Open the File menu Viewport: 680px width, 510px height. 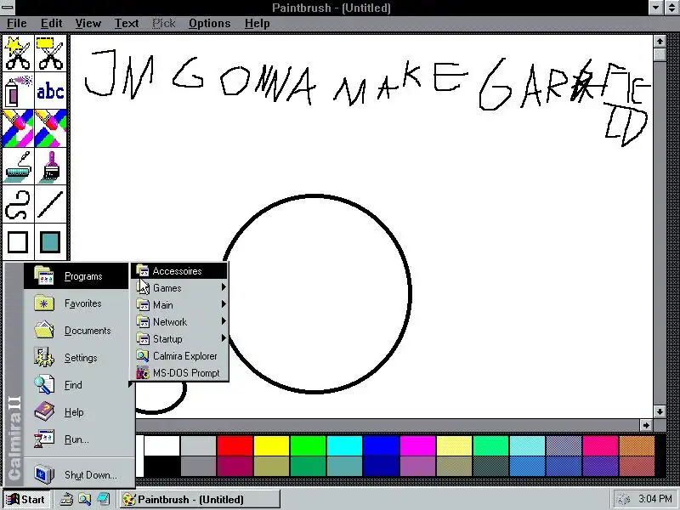(17, 24)
